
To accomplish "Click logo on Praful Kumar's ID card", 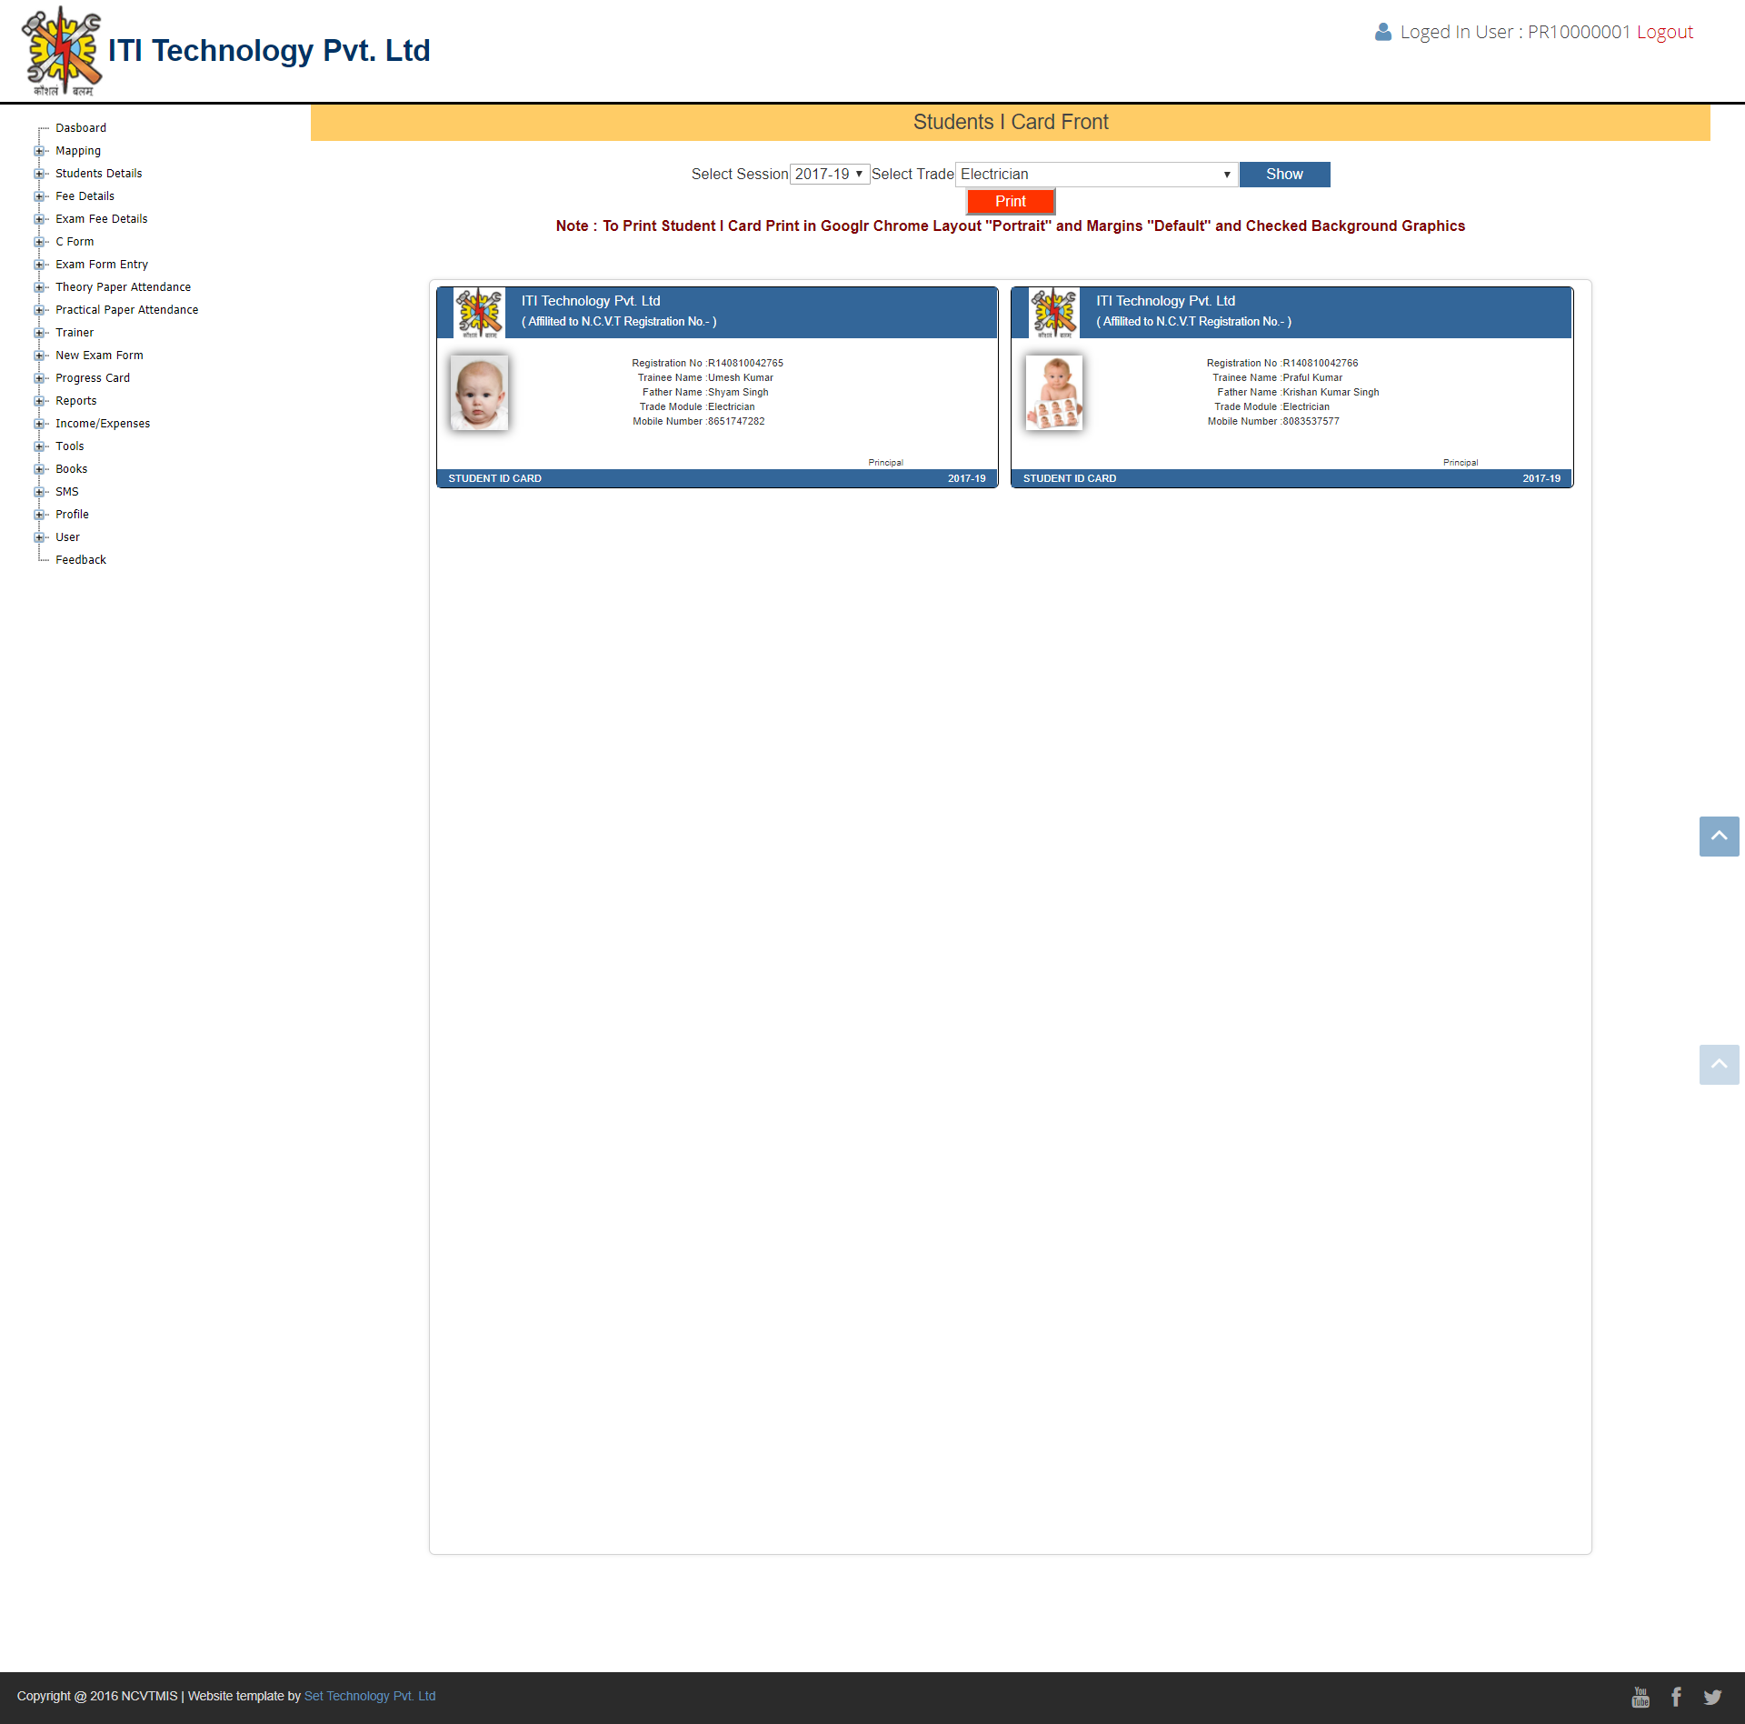I will 1053,313.
